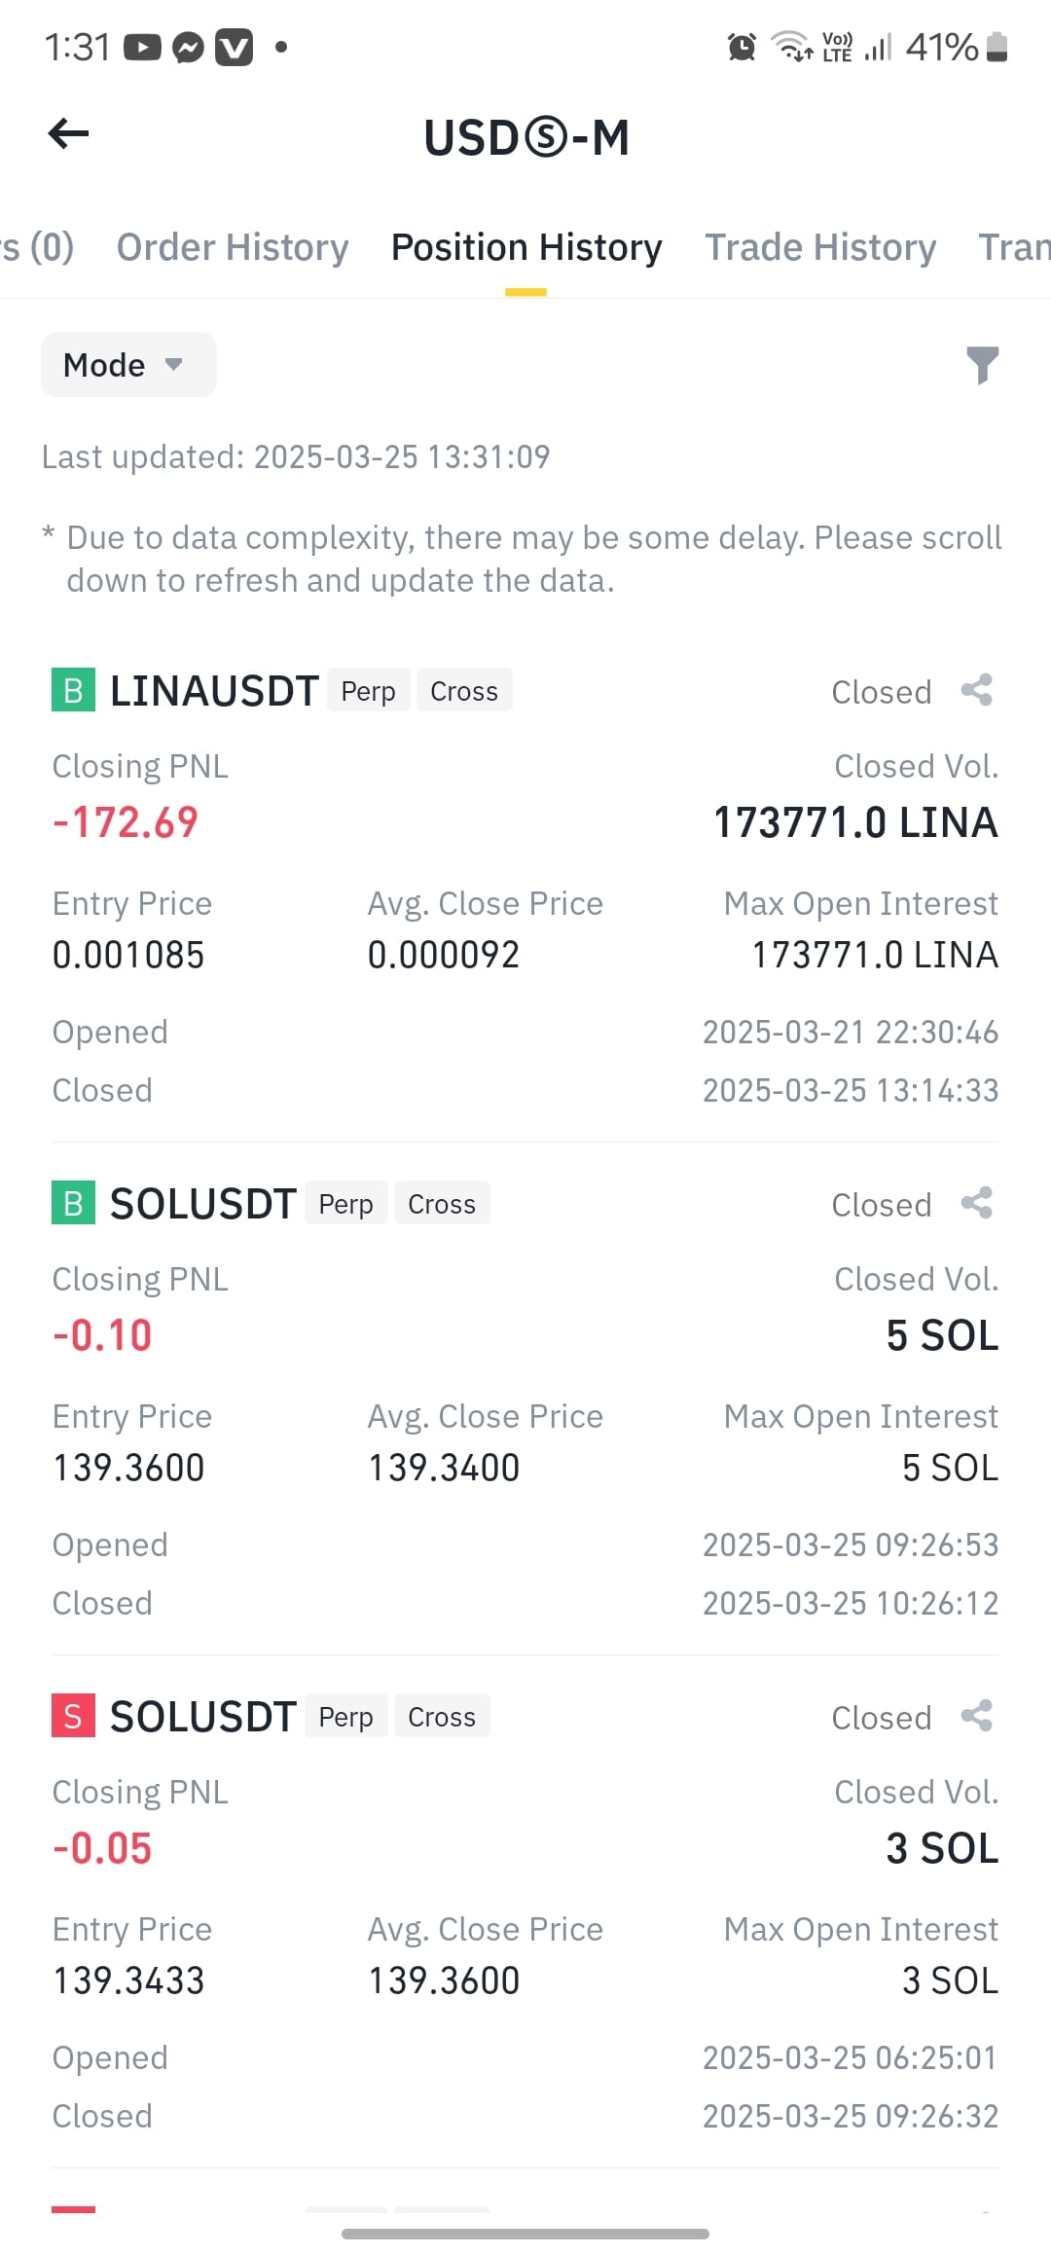Share the SOLUSDT sell position
The width and height of the screenshot is (1051, 2254).
point(977,1717)
